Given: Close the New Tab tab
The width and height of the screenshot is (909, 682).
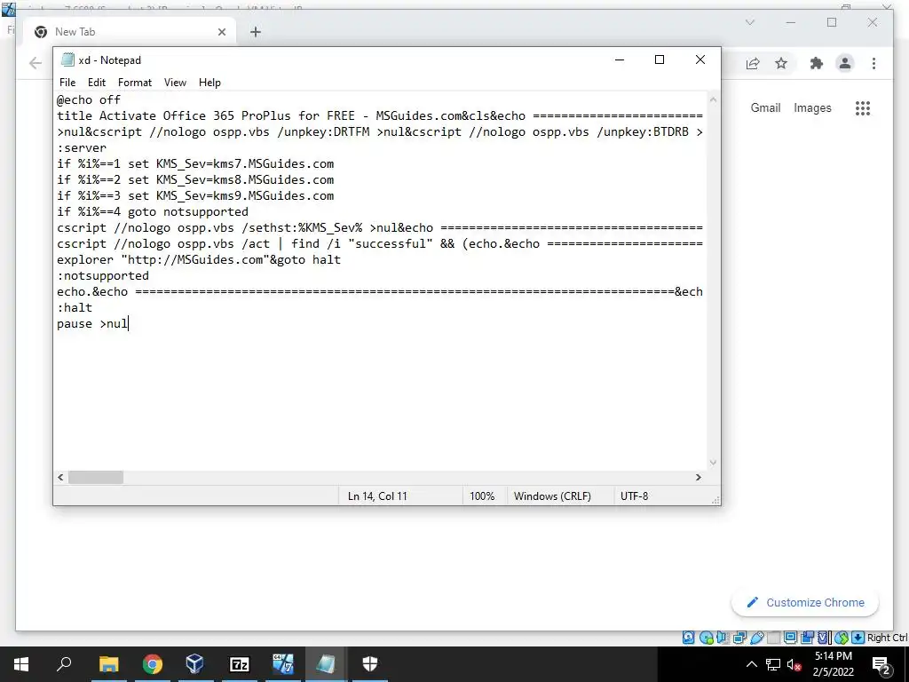Looking at the screenshot, I should point(221,32).
